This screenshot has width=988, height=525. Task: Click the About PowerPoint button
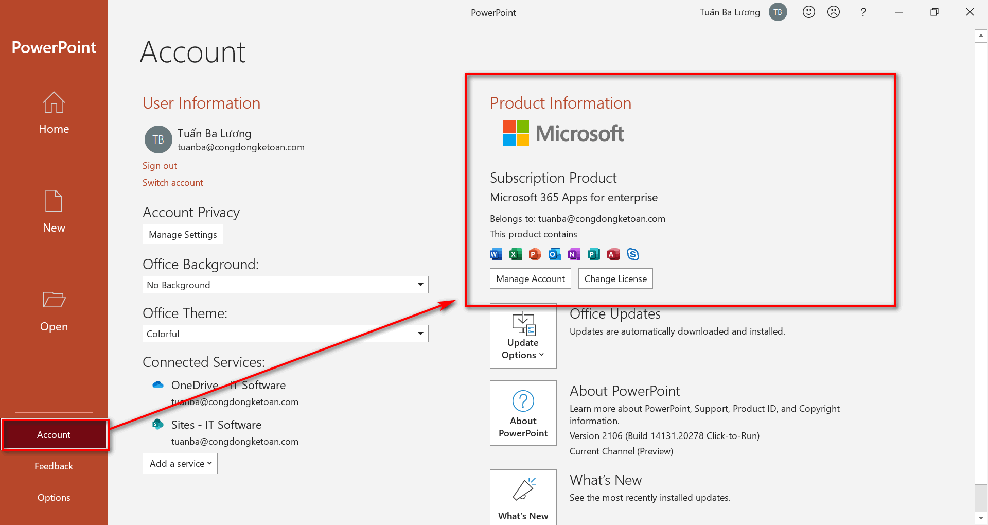coord(523,413)
